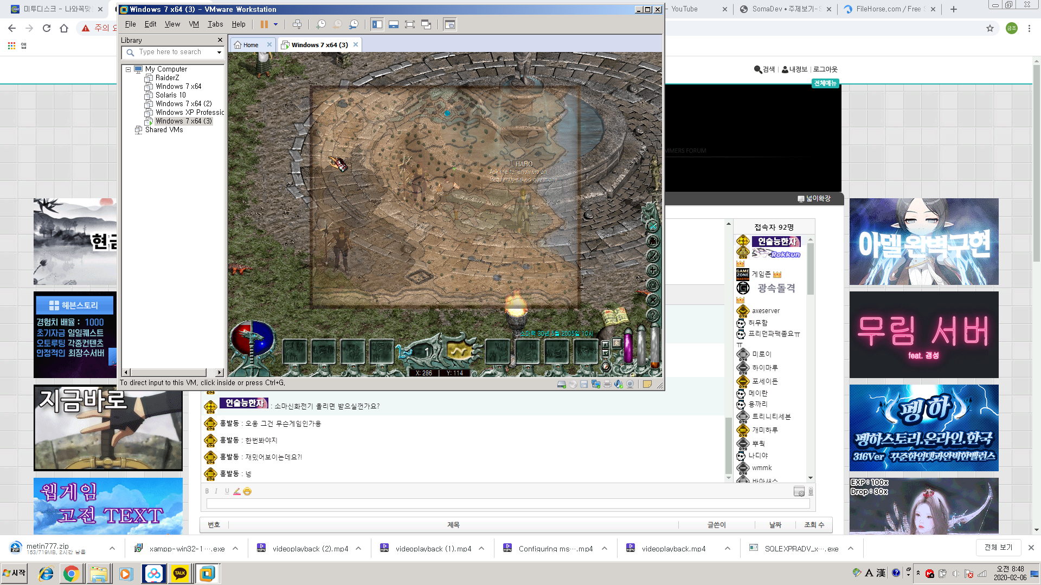Toggle the thumbnail bar view button
This screenshot has width=1041, height=585.
tap(394, 24)
